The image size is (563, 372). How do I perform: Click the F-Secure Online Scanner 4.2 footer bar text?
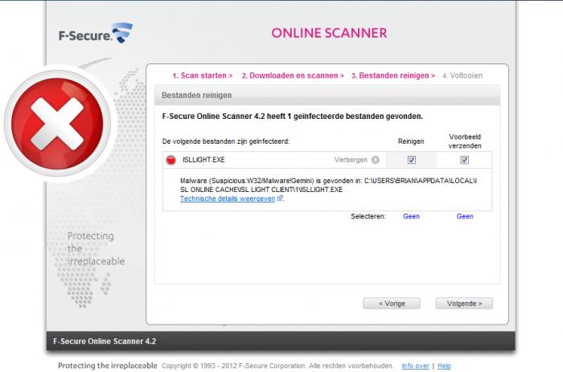[x=105, y=341]
